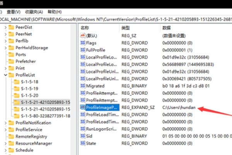Click the RunLogonScri... value icon
This screenshot has width=232, height=155.
[x=82, y=129]
